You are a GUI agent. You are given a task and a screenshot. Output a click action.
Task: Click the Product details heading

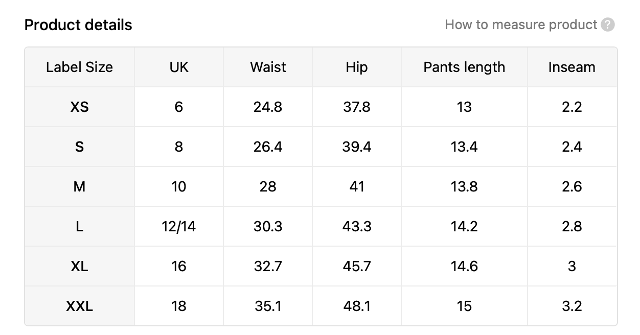[78, 25]
